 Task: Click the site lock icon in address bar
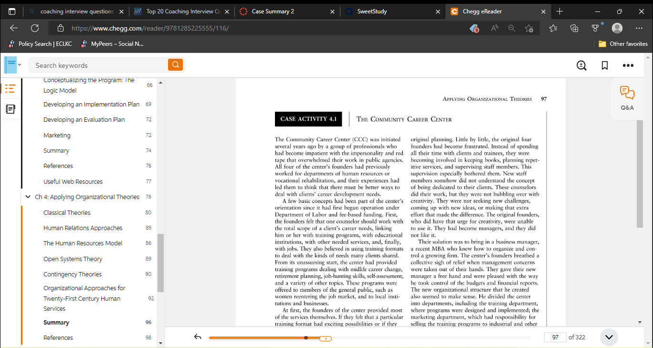60,28
